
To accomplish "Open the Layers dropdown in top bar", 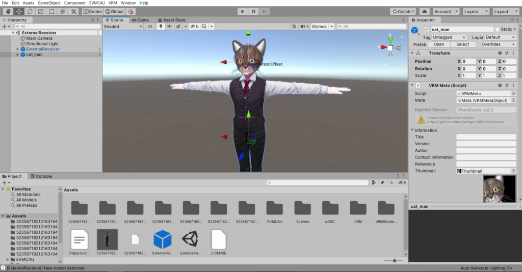I will tap(476, 11).
